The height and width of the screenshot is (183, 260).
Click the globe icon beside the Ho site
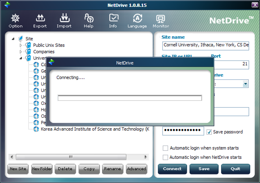(36, 110)
